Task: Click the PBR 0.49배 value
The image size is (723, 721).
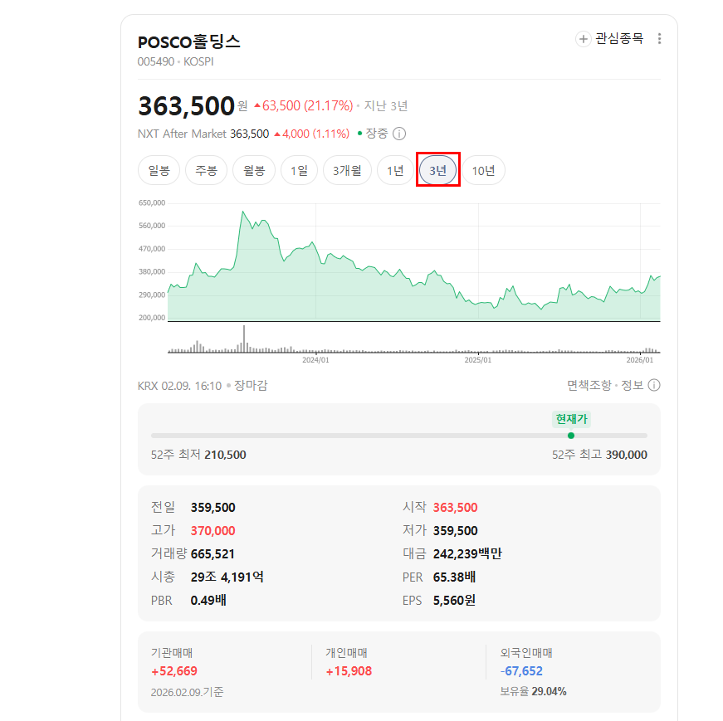Action: pos(208,600)
